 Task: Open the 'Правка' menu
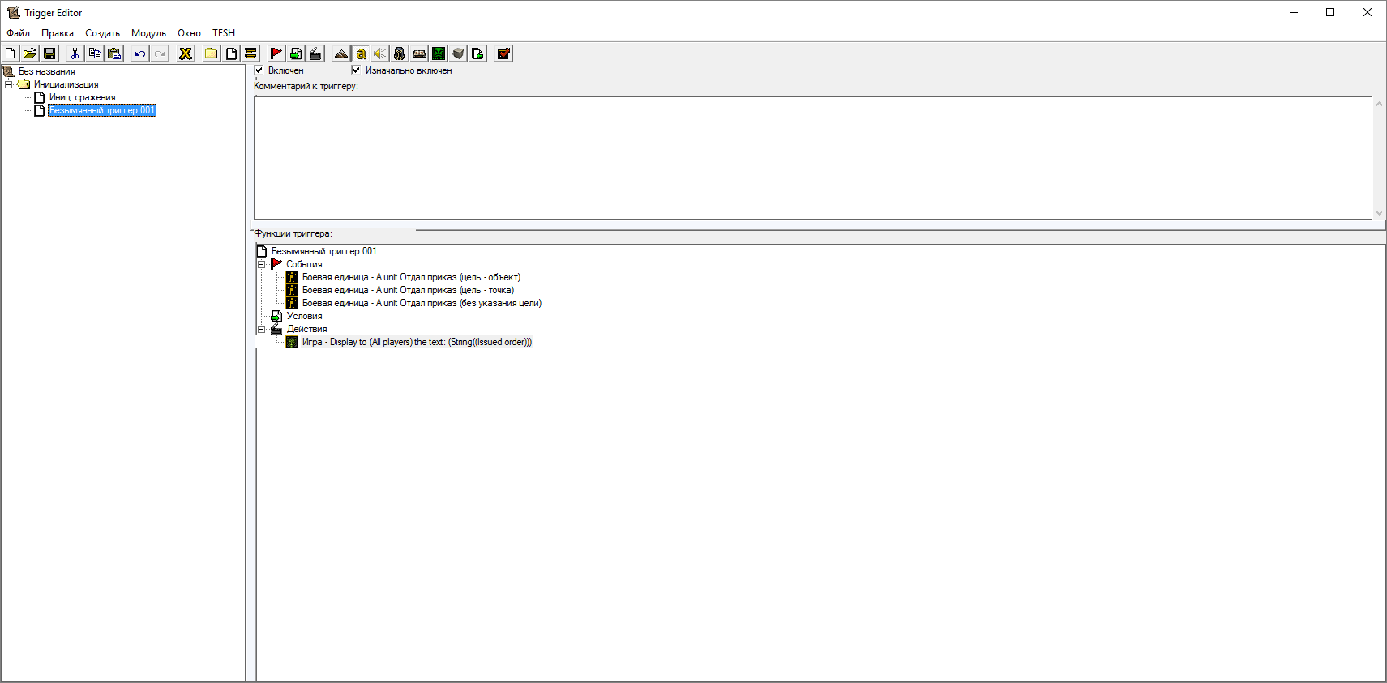tap(58, 33)
